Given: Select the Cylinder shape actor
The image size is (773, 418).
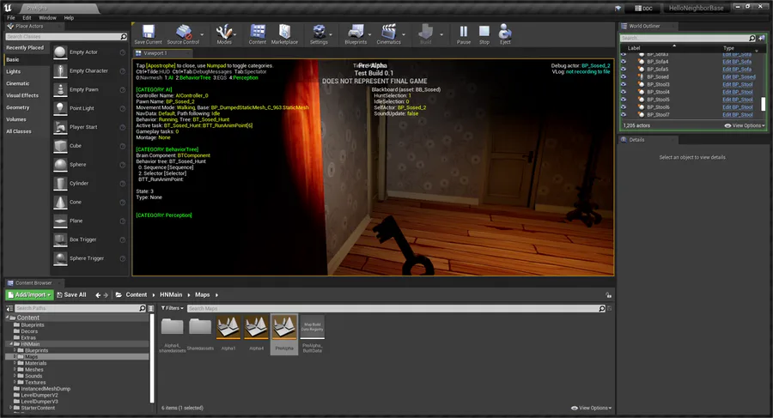Looking at the screenshot, I should click(88, 184).
